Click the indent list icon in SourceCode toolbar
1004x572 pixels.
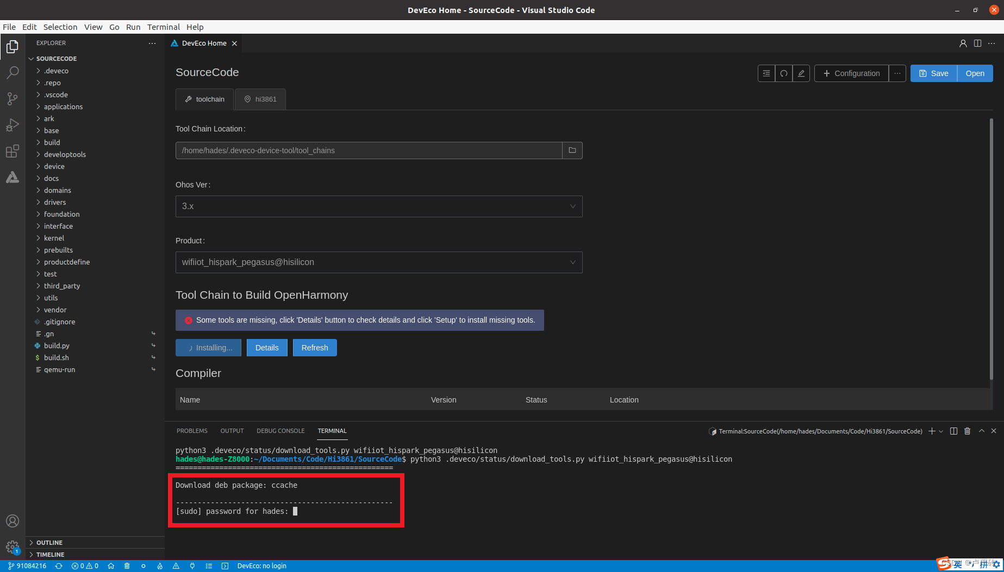coord(766,73)
